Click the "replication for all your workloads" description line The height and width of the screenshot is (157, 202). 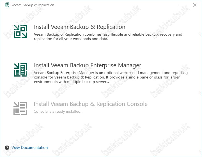tap(71, 39)
